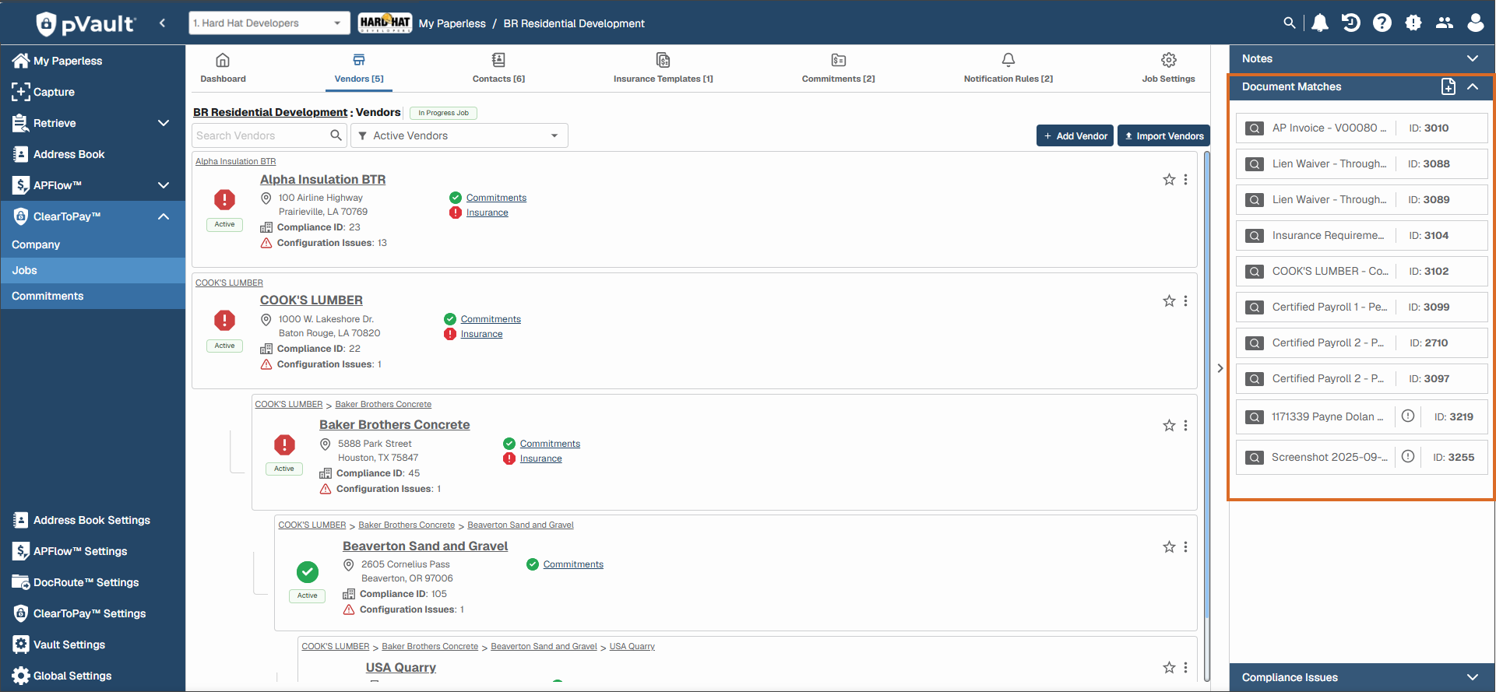Image resolution: width=1496 pixels, height=692 pixels.
Task: Click the info icon on 1171339 Payne Dolan row
Action: tap(1408, 416)
